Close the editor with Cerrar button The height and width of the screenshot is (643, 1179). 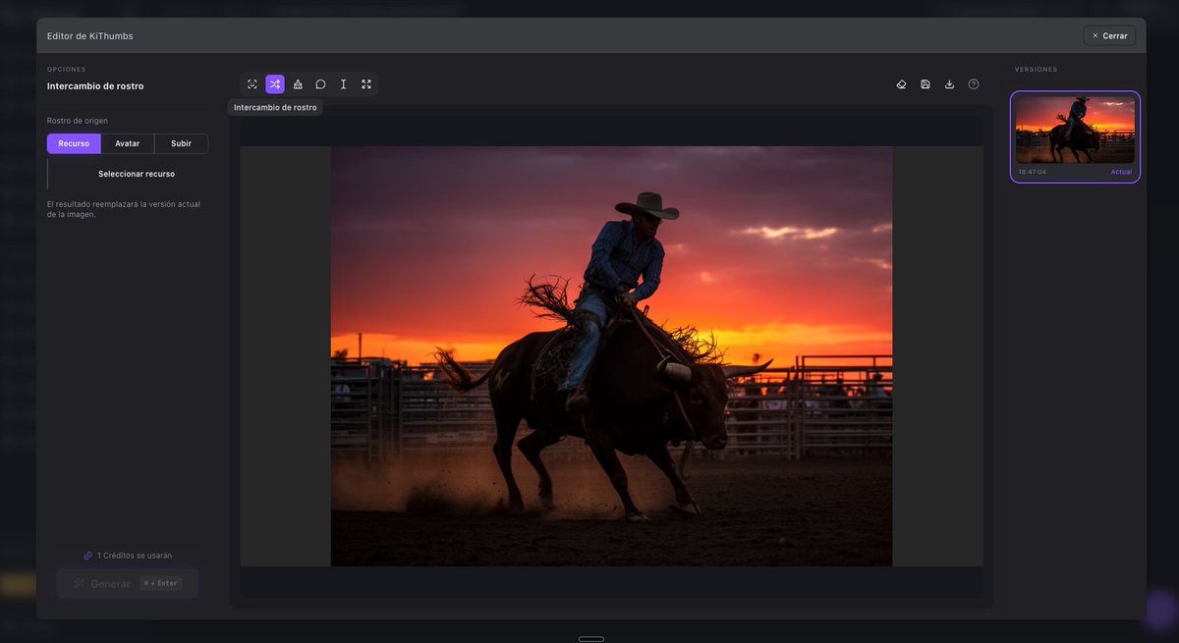1109,35
